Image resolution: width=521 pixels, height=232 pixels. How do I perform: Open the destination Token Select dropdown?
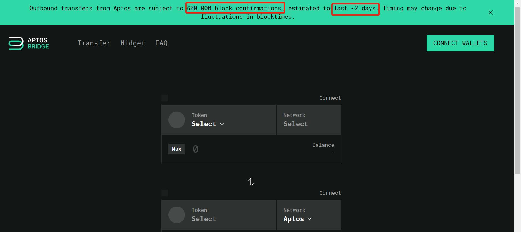coord(204,219)
